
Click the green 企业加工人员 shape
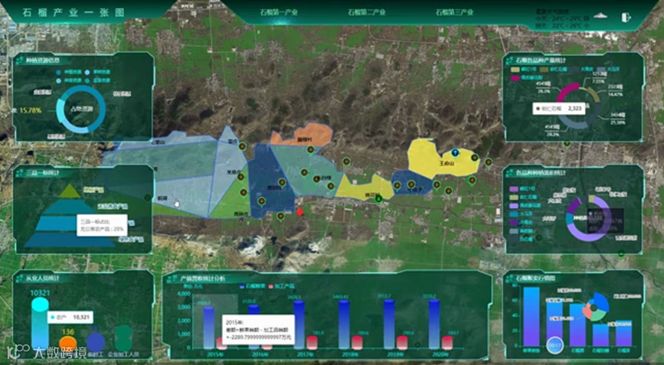coord(123,338)
